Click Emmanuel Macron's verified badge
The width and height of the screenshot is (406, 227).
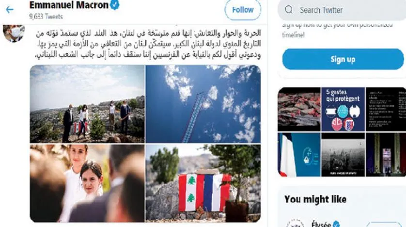point(115,5)
